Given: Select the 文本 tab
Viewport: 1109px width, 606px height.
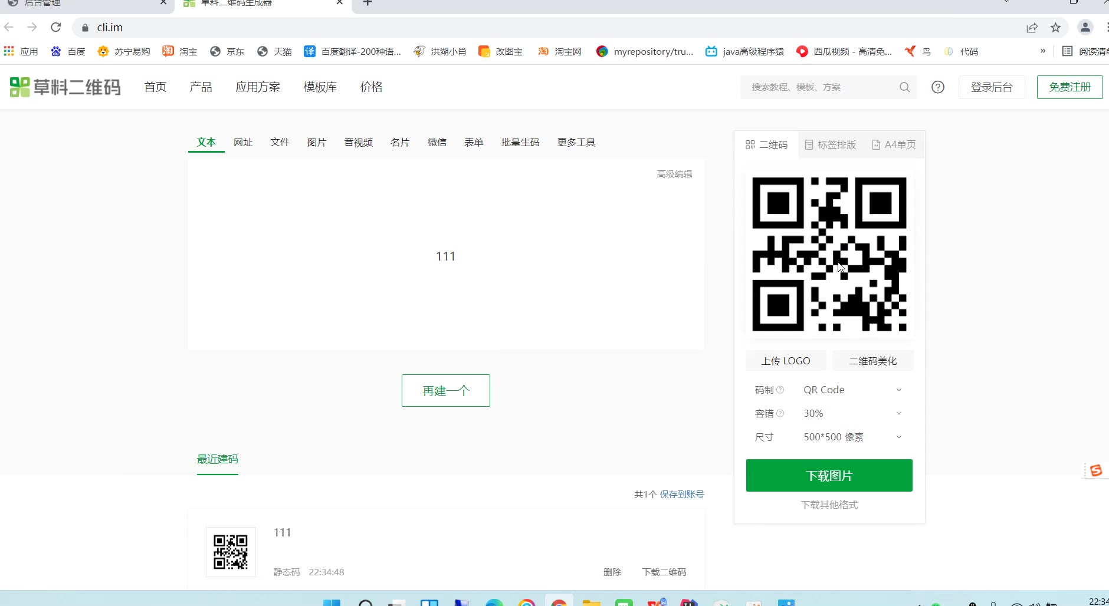Looking at the screenshot, I should pos(206,142).
